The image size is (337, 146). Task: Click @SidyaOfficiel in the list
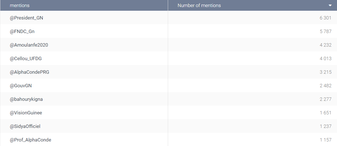click(25, 126)
